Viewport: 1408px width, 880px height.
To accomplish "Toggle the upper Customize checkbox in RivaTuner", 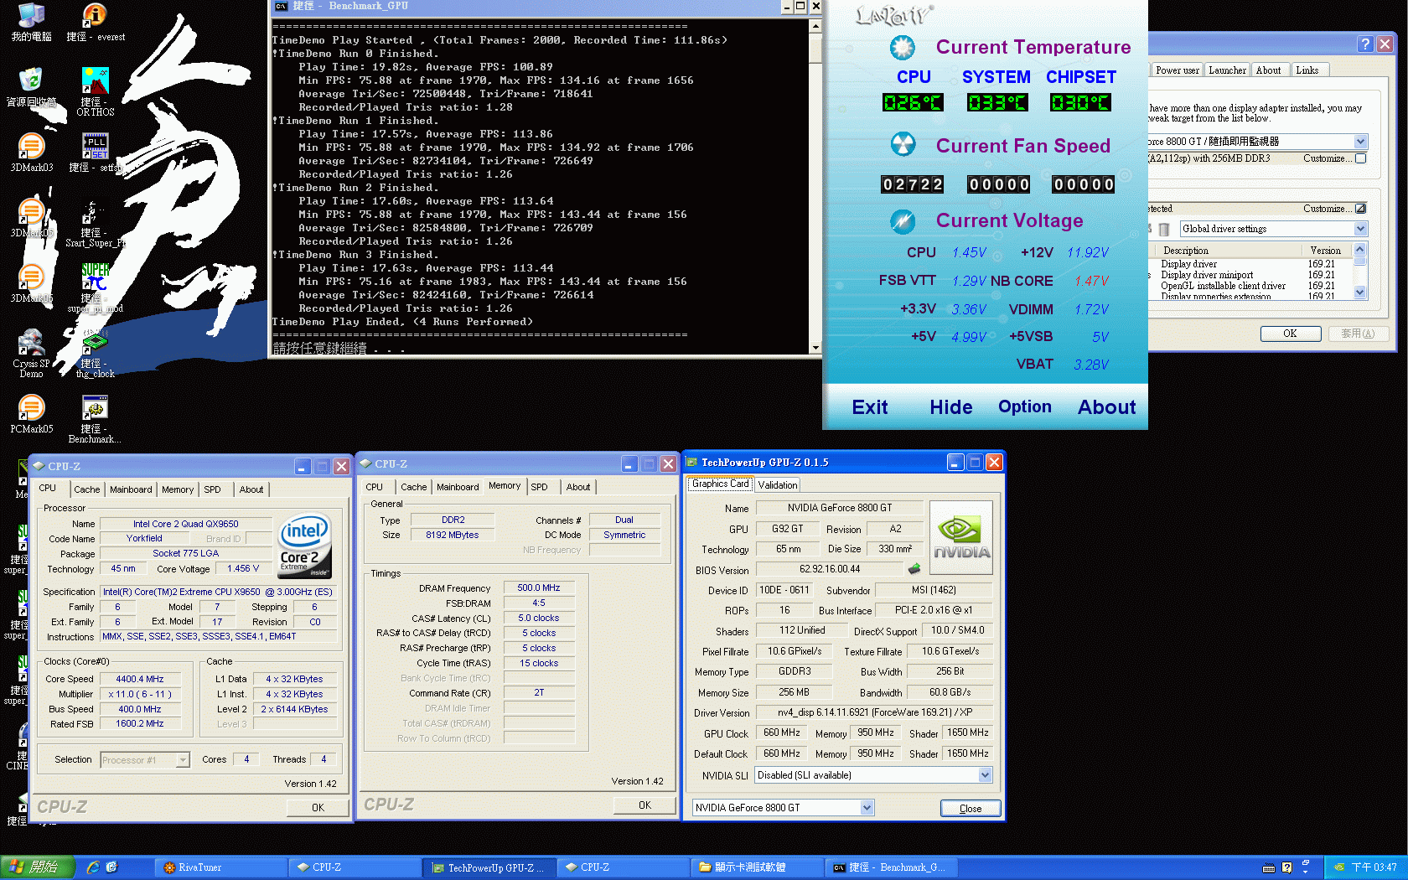I will coord(1360,158).
